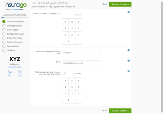
Task: Click the application progress bar
Action: (x=15, y=18)
